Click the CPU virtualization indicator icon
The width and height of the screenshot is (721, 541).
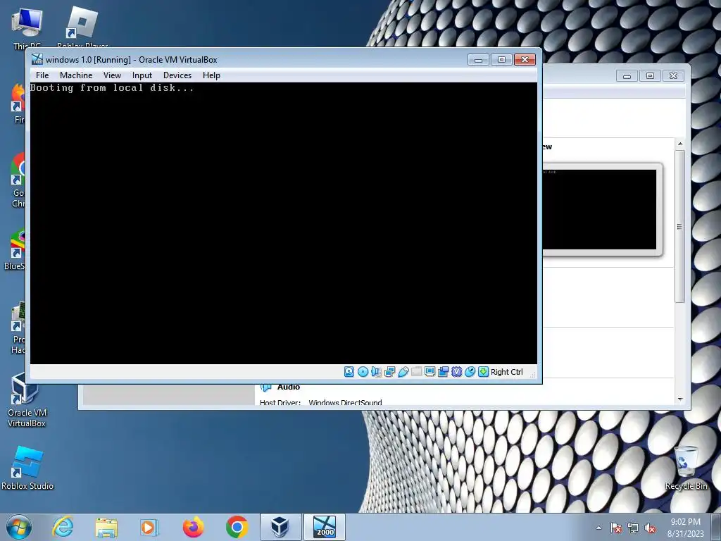point(456,372)
